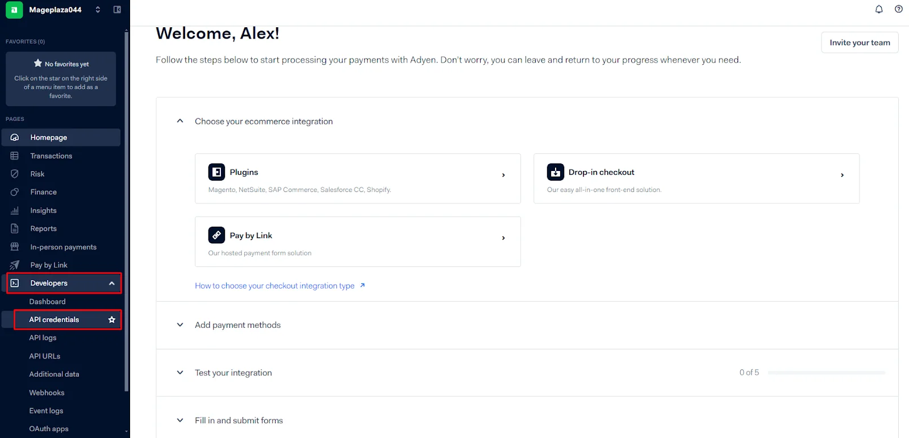Click the notifications bell icon
This screenshot has height=438, width=909.
[879, 9]
